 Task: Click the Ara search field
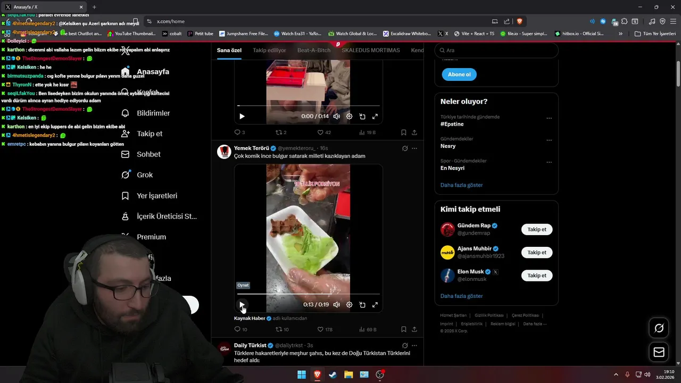coord(496,50)
